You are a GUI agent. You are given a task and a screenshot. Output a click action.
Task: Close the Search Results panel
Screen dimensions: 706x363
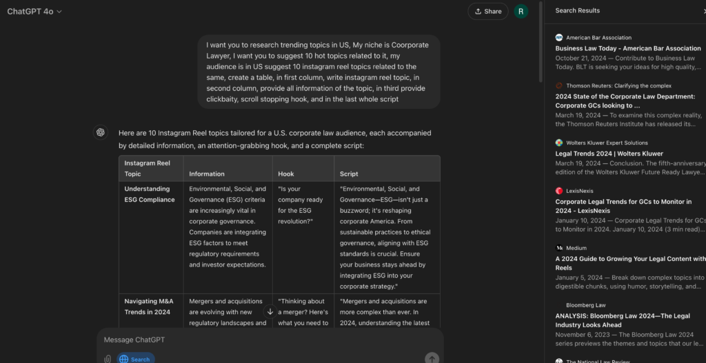click(703, 11)
